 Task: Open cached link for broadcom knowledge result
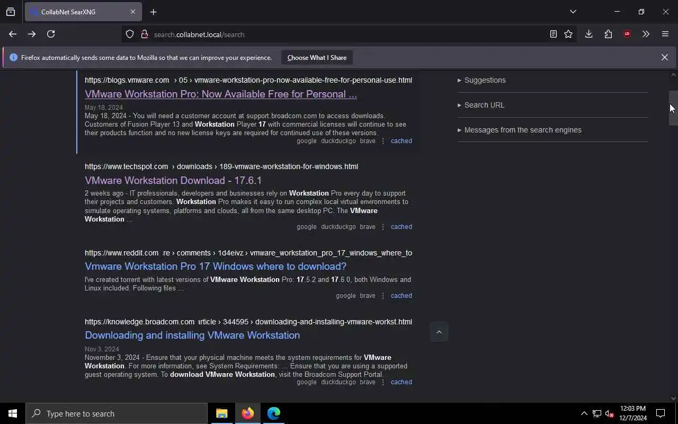(x=401, y=382)
